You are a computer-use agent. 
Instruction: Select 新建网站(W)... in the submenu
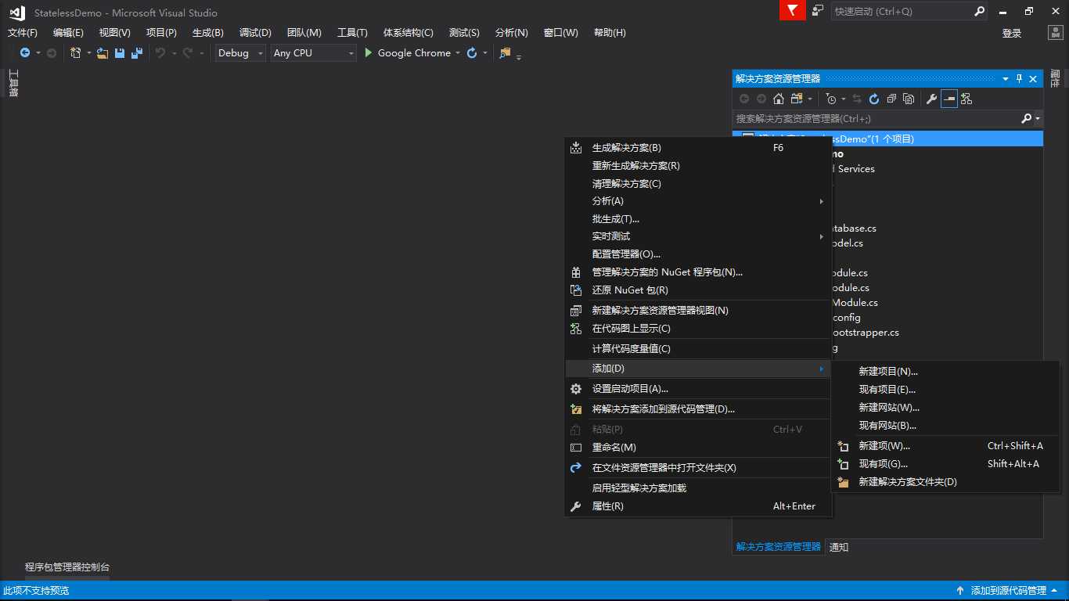(945, 408)
